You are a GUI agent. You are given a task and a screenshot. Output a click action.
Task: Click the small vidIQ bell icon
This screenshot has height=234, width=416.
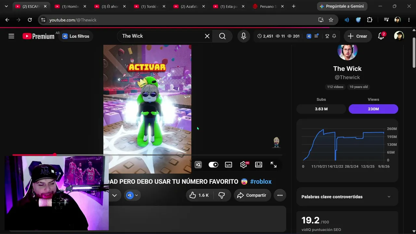(x=334, y=36)
